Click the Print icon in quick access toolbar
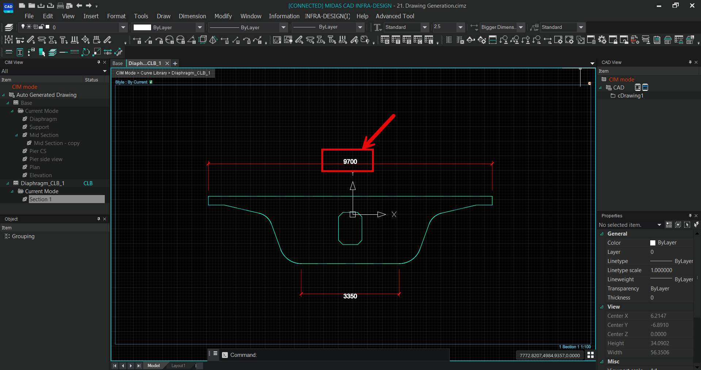Image resolution: width=701 pixels, height=370 pixels. pos(60,5)
